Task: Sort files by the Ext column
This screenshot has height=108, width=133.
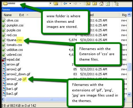Action: tap(22, 15)
